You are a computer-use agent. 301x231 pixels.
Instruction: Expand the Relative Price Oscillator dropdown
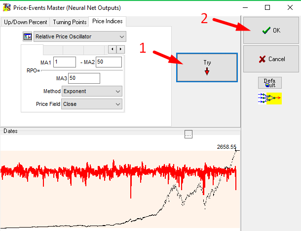click(121, 37)
